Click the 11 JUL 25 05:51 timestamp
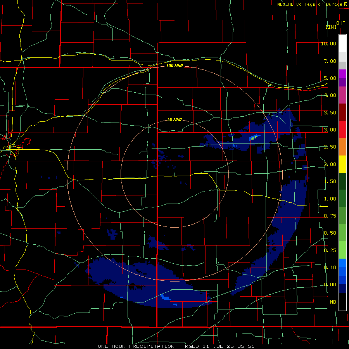 (x=228, y=346)
